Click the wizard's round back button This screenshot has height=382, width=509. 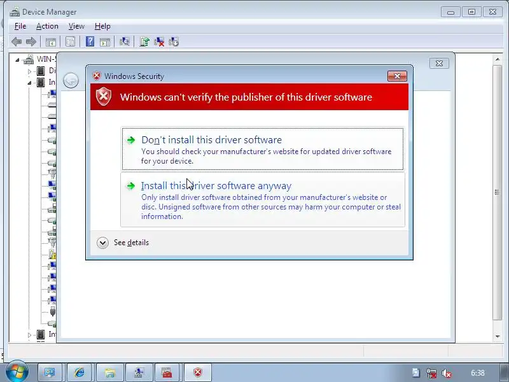(x=71, y=80)
